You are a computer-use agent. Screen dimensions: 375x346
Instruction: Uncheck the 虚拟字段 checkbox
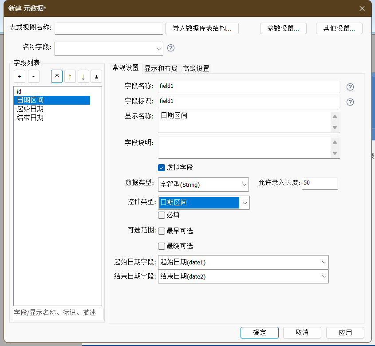(162, 168)
